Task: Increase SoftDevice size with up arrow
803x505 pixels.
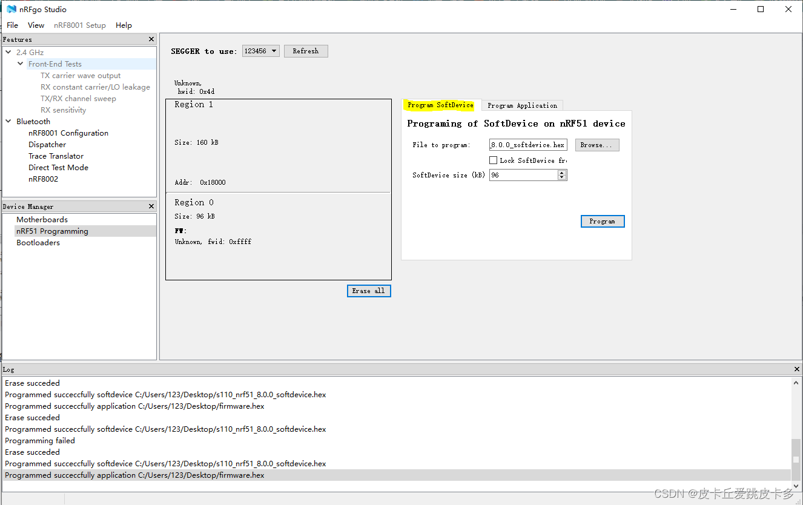Action: click(562, 173)
